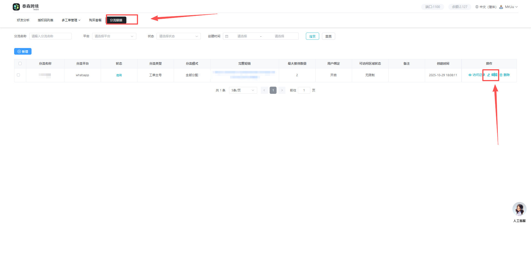Open the 授权码列表 tab
The height and width of the screenshot is (263, 531).
(x=45, y=20)
